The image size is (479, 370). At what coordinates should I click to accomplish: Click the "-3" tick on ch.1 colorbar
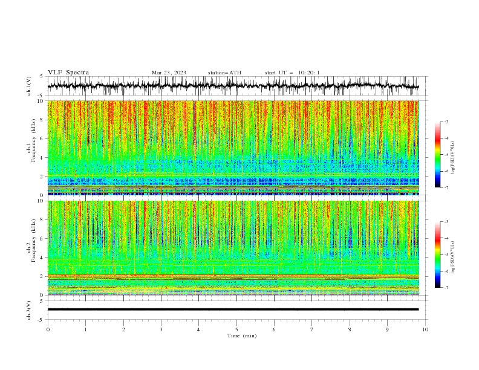tap(446, 122)
